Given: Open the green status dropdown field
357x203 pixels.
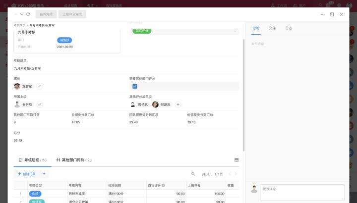Looking at the screenshot, I should tap(184, 31).
